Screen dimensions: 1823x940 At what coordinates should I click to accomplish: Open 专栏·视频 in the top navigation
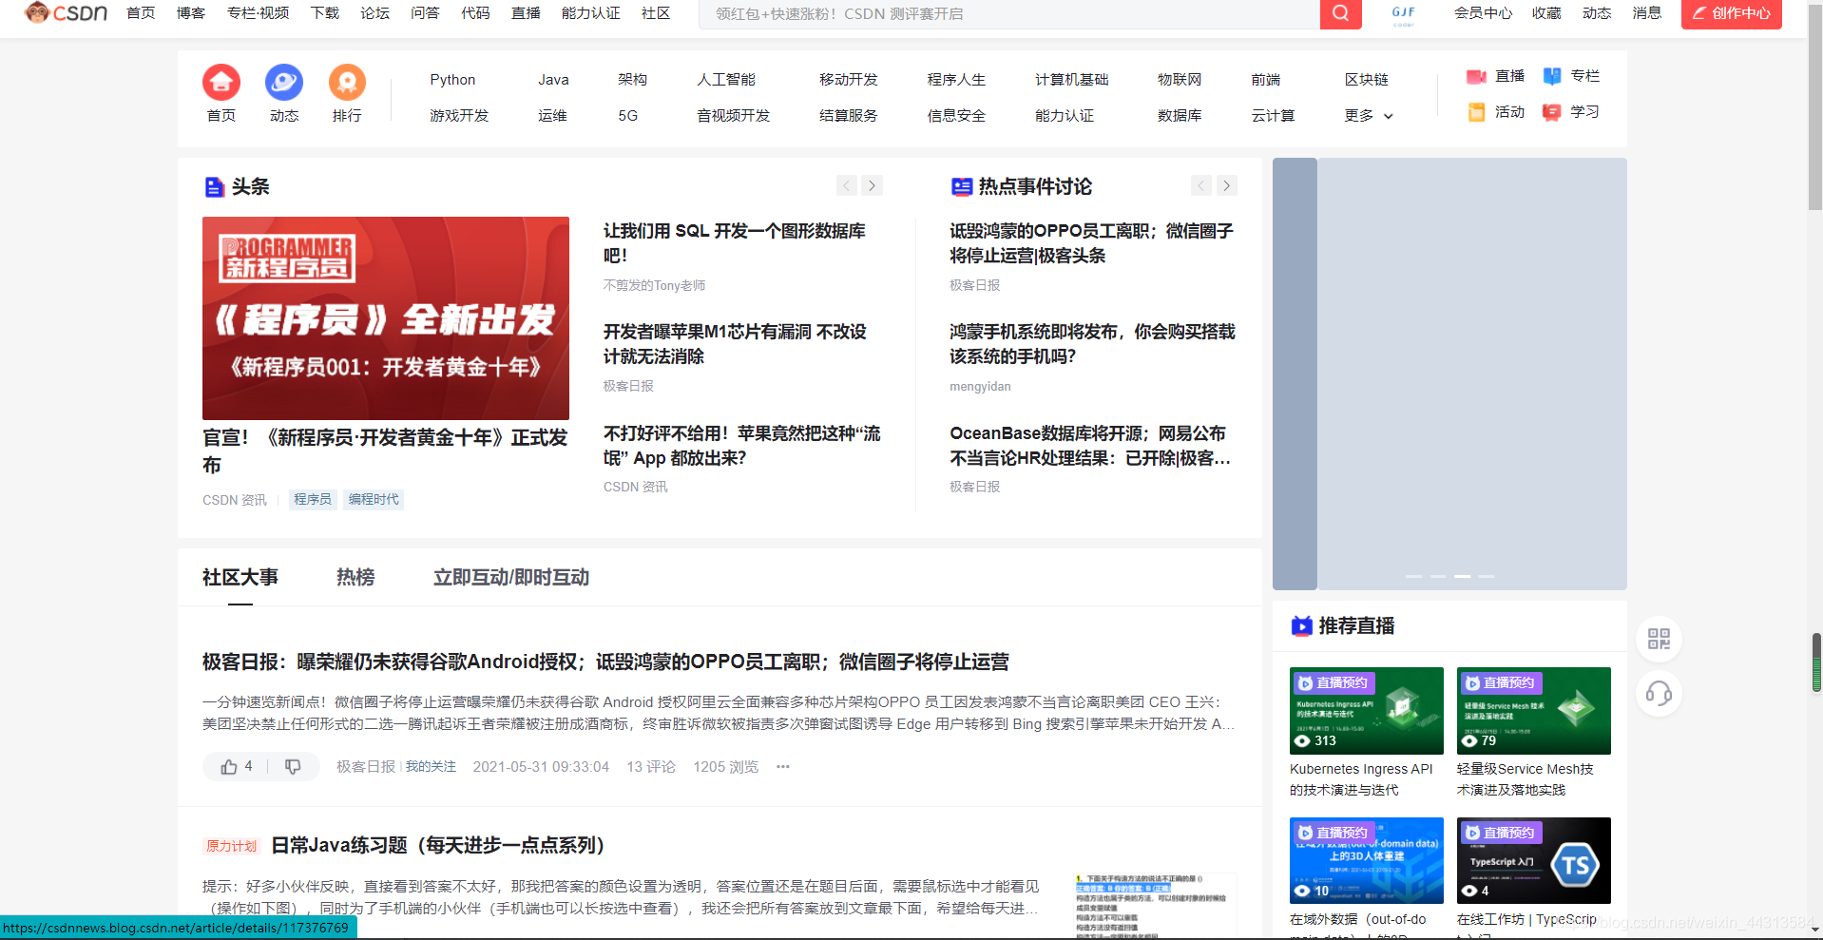click(x=259, y=13)
